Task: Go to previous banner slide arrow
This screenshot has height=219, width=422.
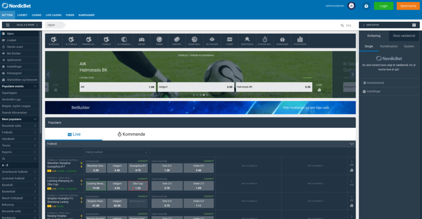Action: (x=49, y=75)
